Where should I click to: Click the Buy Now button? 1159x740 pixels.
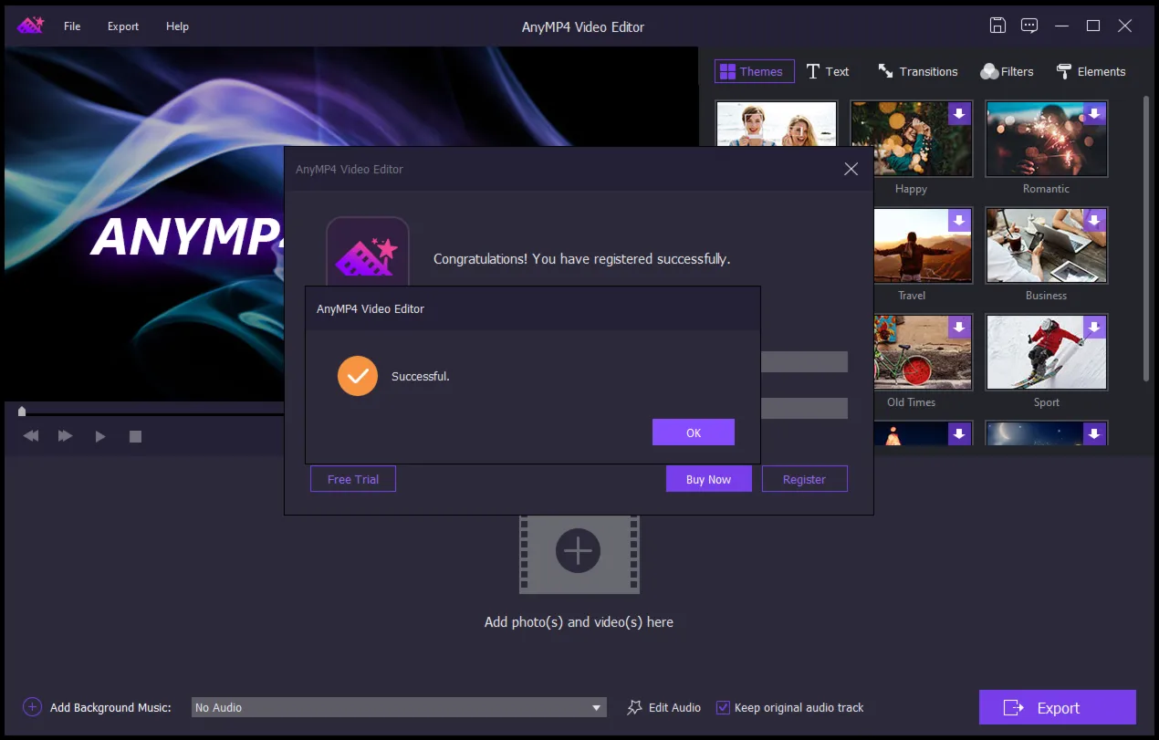pos(708,479)
